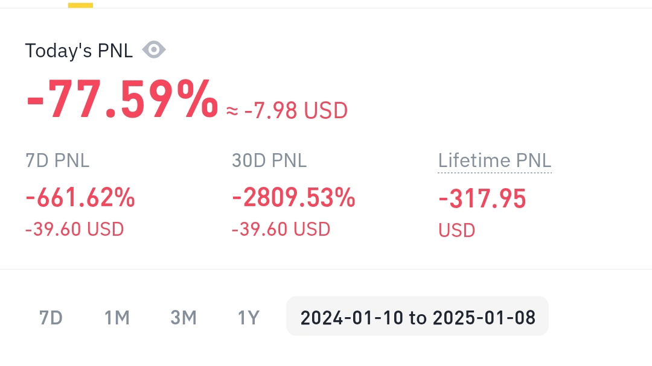Click the USD label under -317.95
This screenshot has width=652, height=366.
[x=457, y=231]
